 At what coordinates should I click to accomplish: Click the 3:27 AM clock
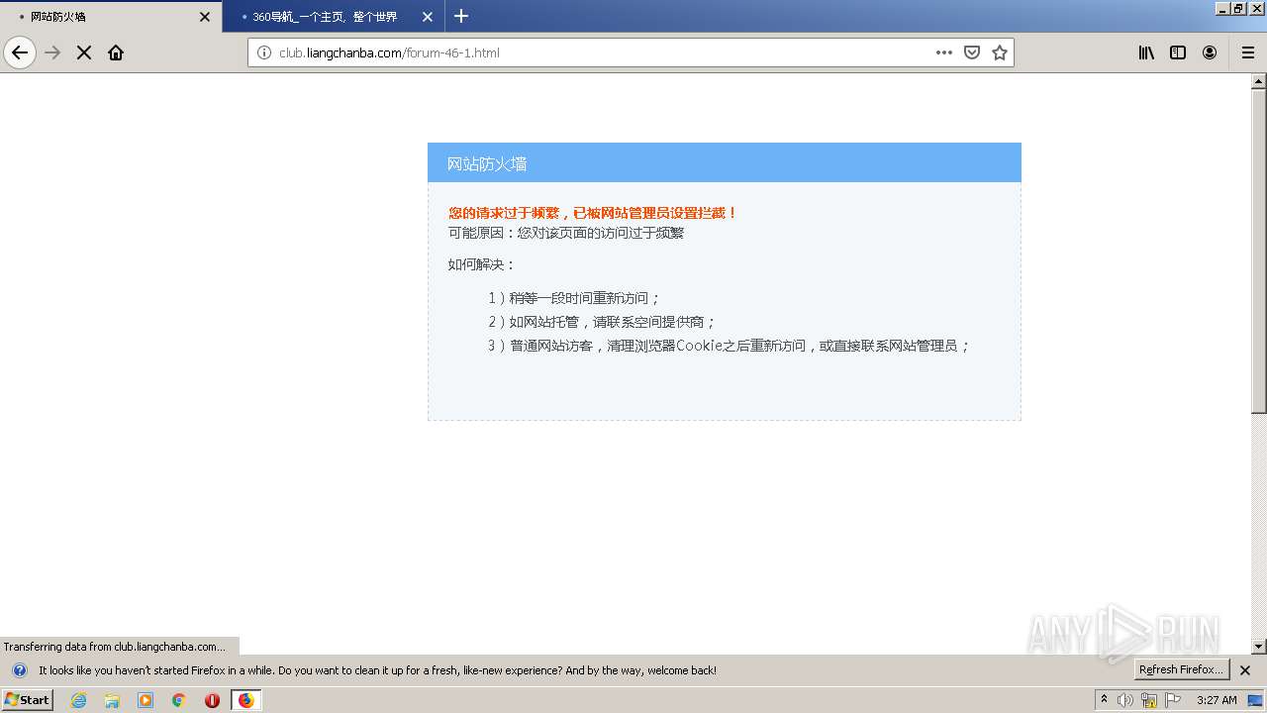point(1217,700)
